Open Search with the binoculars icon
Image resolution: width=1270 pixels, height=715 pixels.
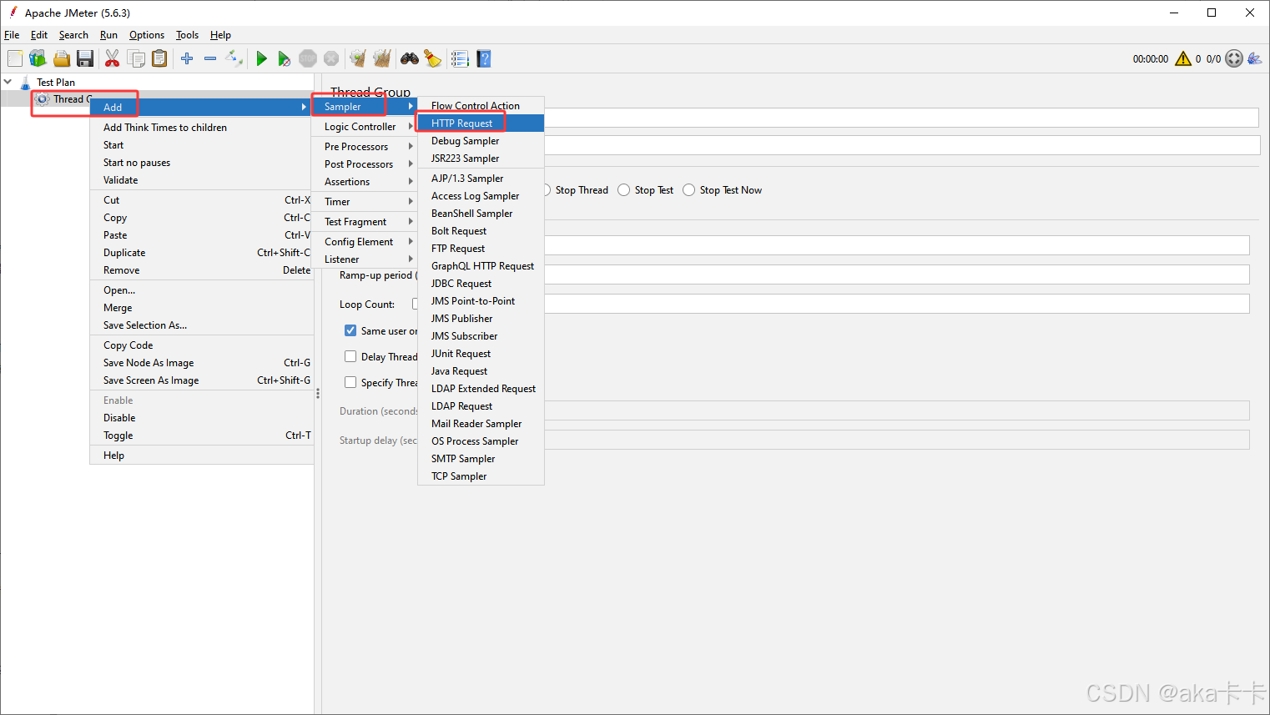410,58
